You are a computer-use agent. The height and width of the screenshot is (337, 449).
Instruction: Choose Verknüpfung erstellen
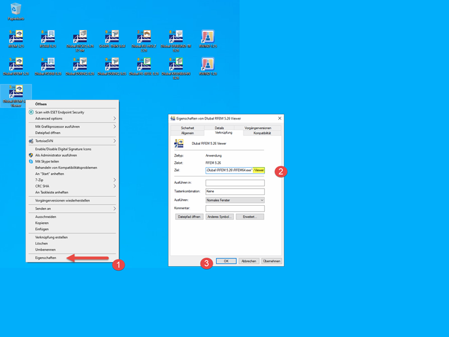[x=72, y=237]
